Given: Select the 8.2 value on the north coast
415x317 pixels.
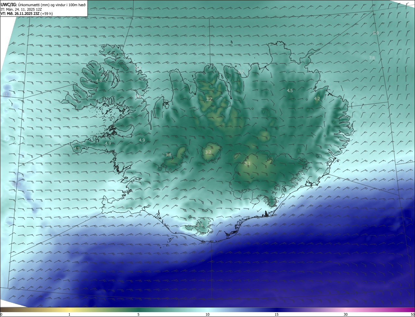Looking at the screenshot, I should click(x=241, y=72).
